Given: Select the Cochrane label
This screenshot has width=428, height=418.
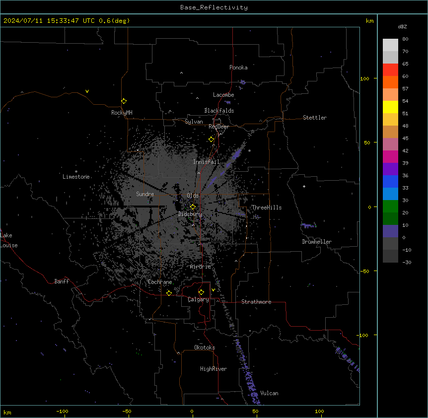Looking at the screenshot, I should (160, 282).
